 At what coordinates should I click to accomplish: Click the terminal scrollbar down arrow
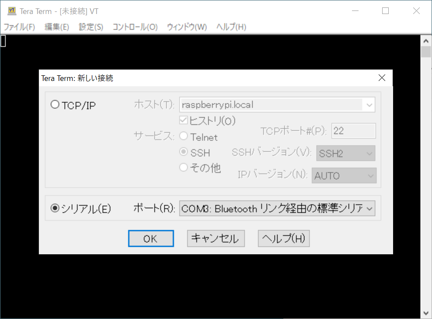[426, 313]
